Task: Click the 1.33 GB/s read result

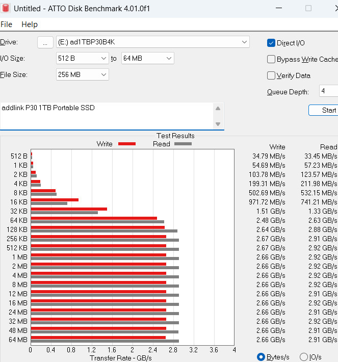Action: (x=323, y=211)
